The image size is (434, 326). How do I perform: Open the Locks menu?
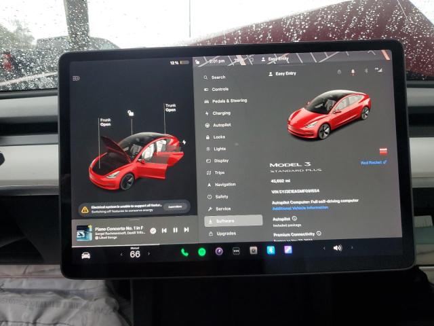coord(216,137)
